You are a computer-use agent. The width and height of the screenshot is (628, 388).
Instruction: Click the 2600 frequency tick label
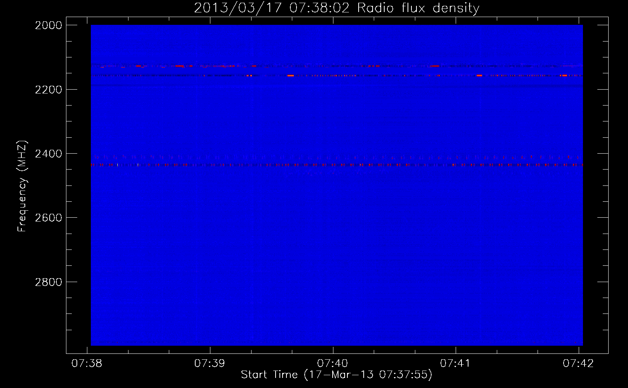[49, 218]
